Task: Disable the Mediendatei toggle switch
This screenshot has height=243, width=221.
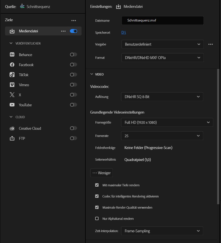Action: point(73,31)
